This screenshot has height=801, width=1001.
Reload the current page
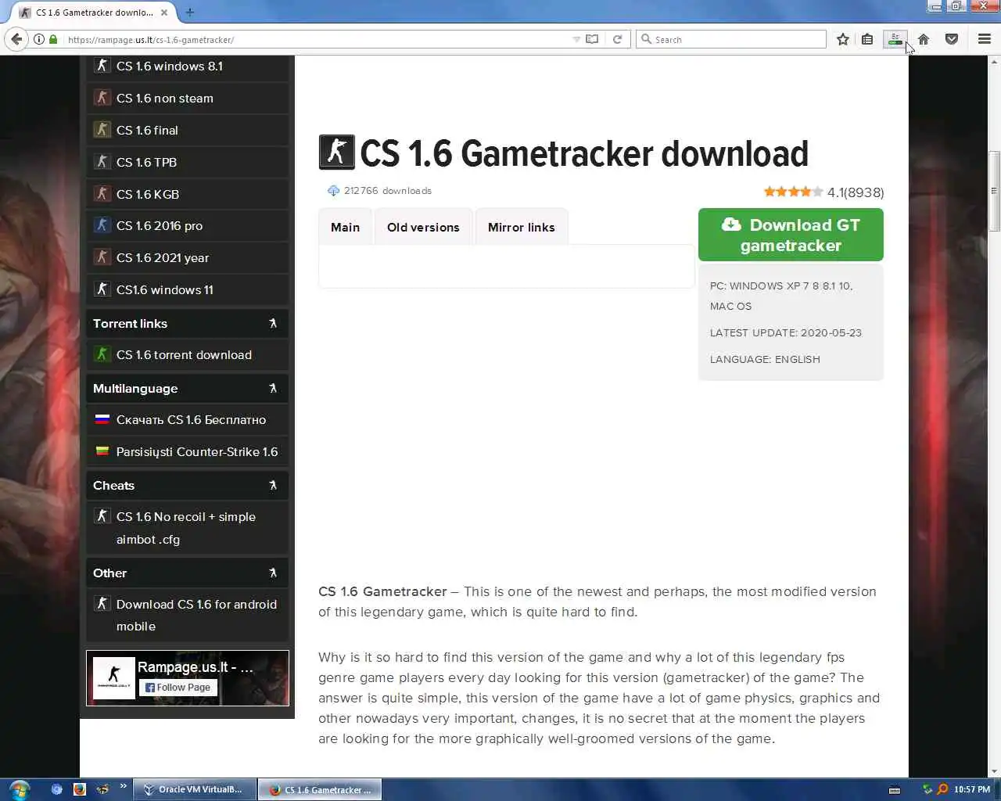coord(617,39)
